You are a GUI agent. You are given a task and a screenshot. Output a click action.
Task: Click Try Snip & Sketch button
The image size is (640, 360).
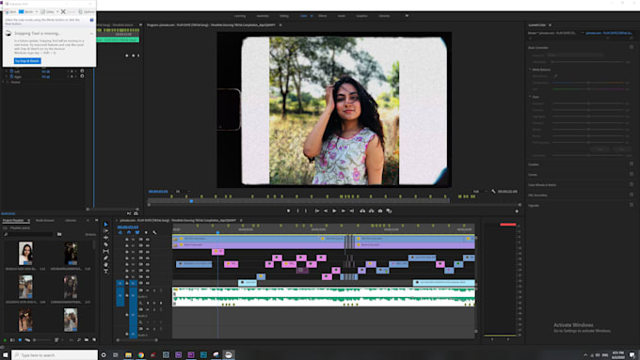[27, 61]
